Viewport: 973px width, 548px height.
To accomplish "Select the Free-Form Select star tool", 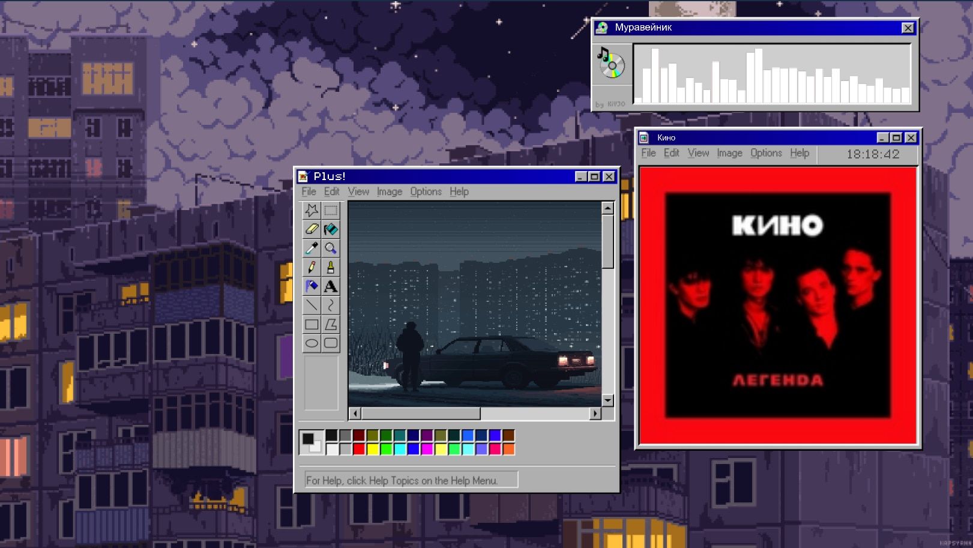I will 312,210.
